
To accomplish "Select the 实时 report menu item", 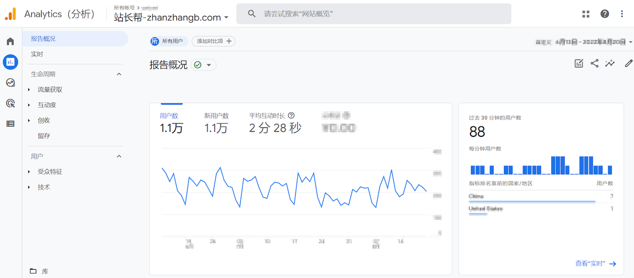I will tap(37, 54).
